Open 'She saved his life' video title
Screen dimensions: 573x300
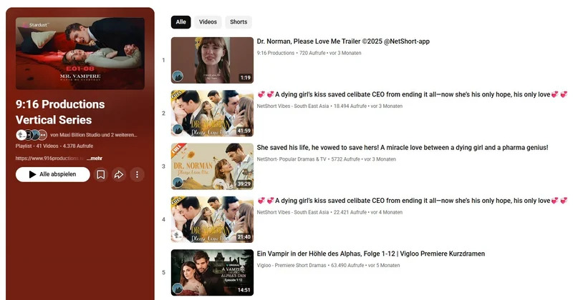pos(402,148)
